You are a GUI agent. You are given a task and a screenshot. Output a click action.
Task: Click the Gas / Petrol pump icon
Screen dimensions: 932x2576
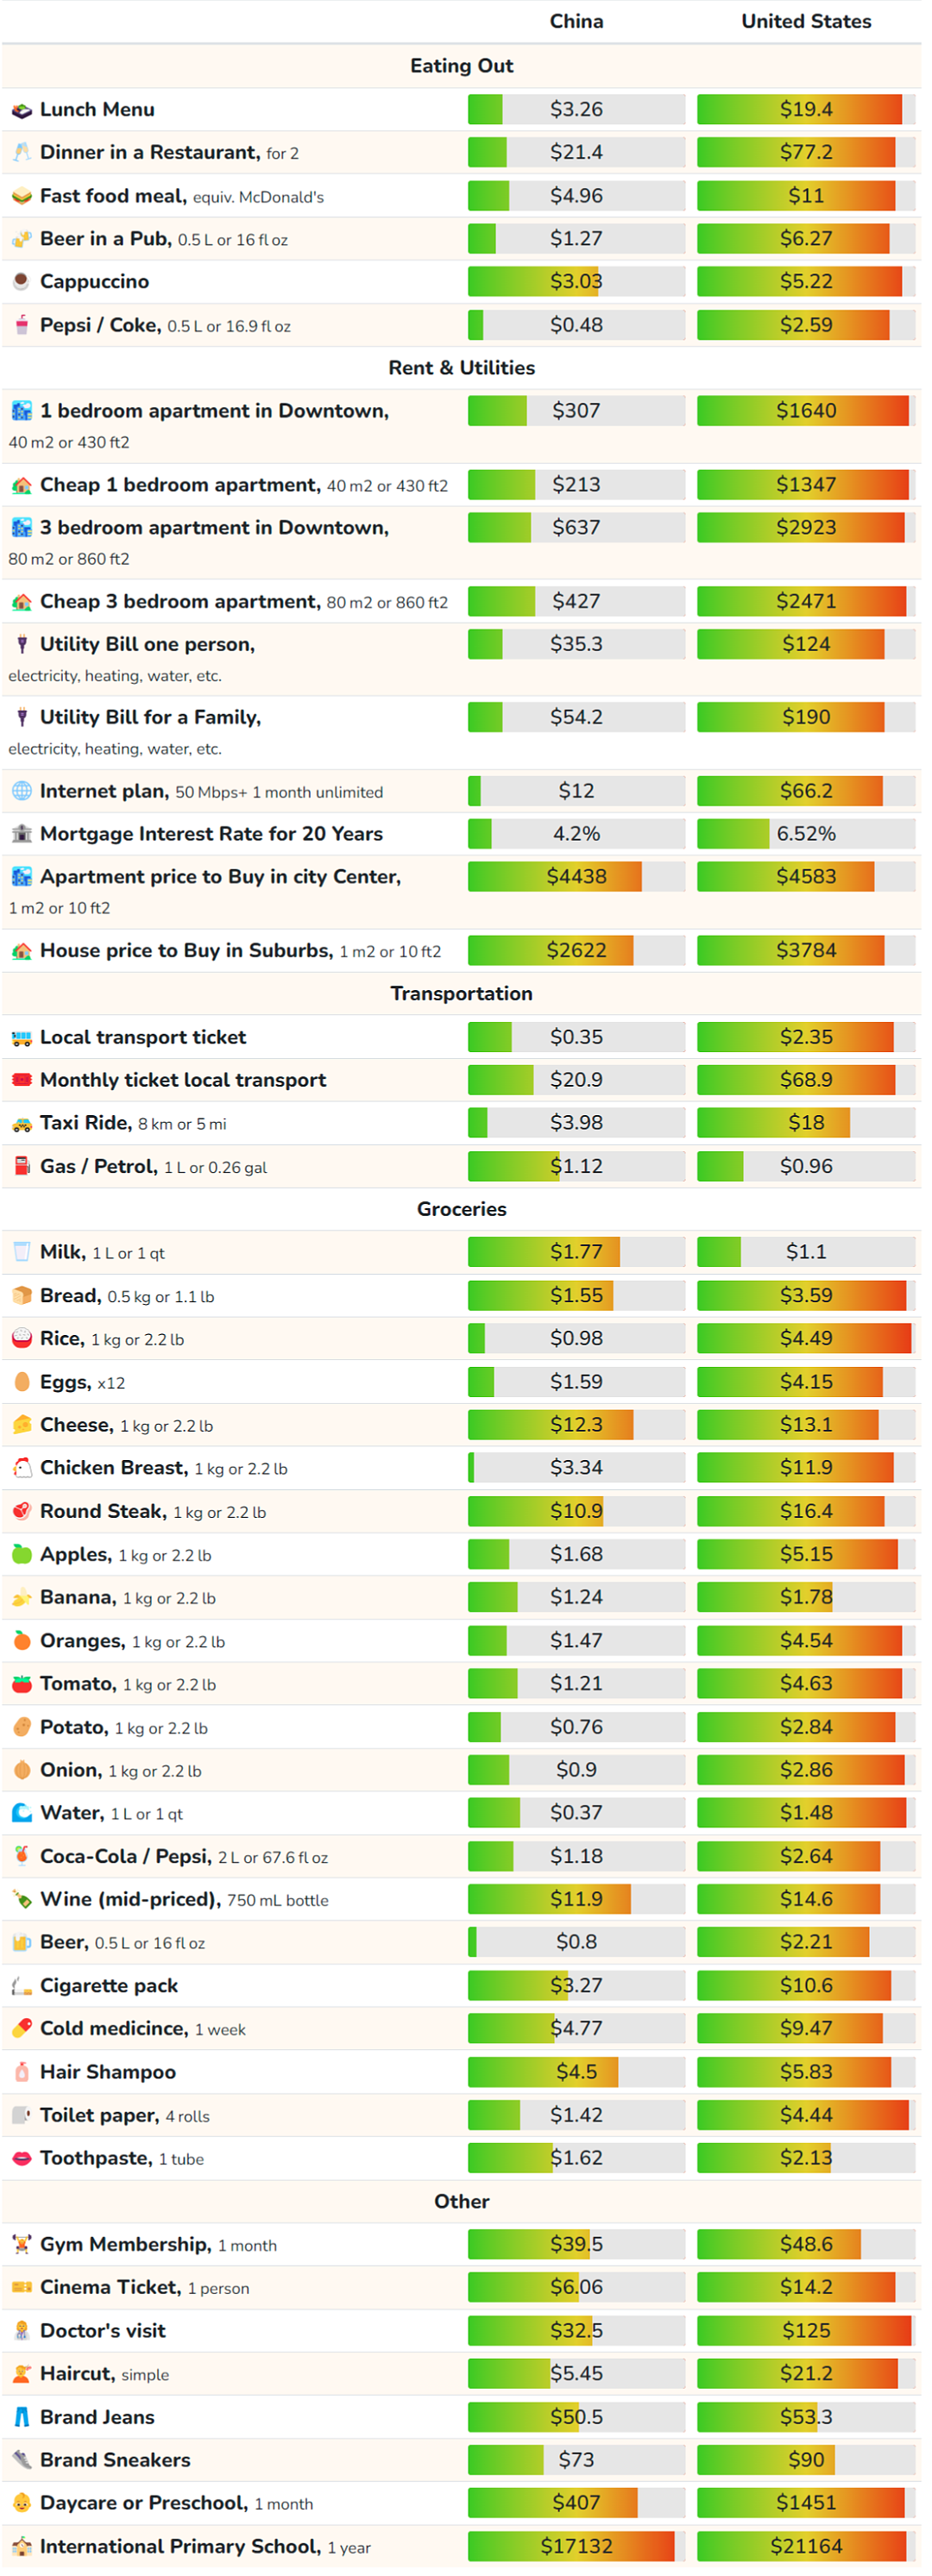[x=21, y=1167]
